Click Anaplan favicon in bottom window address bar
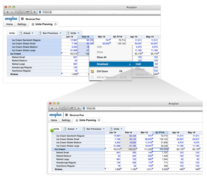Screen dimensions: 207x177 [x=84, y=108]
